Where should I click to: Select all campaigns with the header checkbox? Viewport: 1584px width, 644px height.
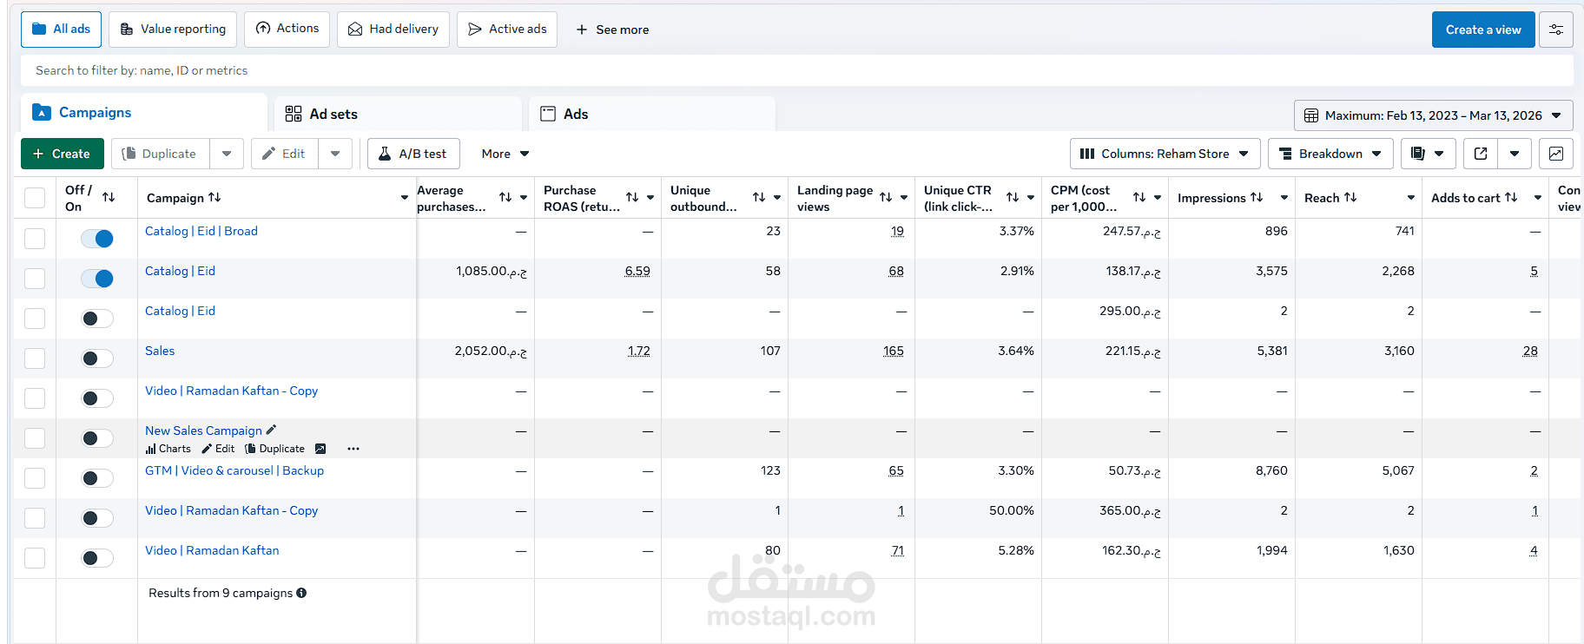pos(35,198)
